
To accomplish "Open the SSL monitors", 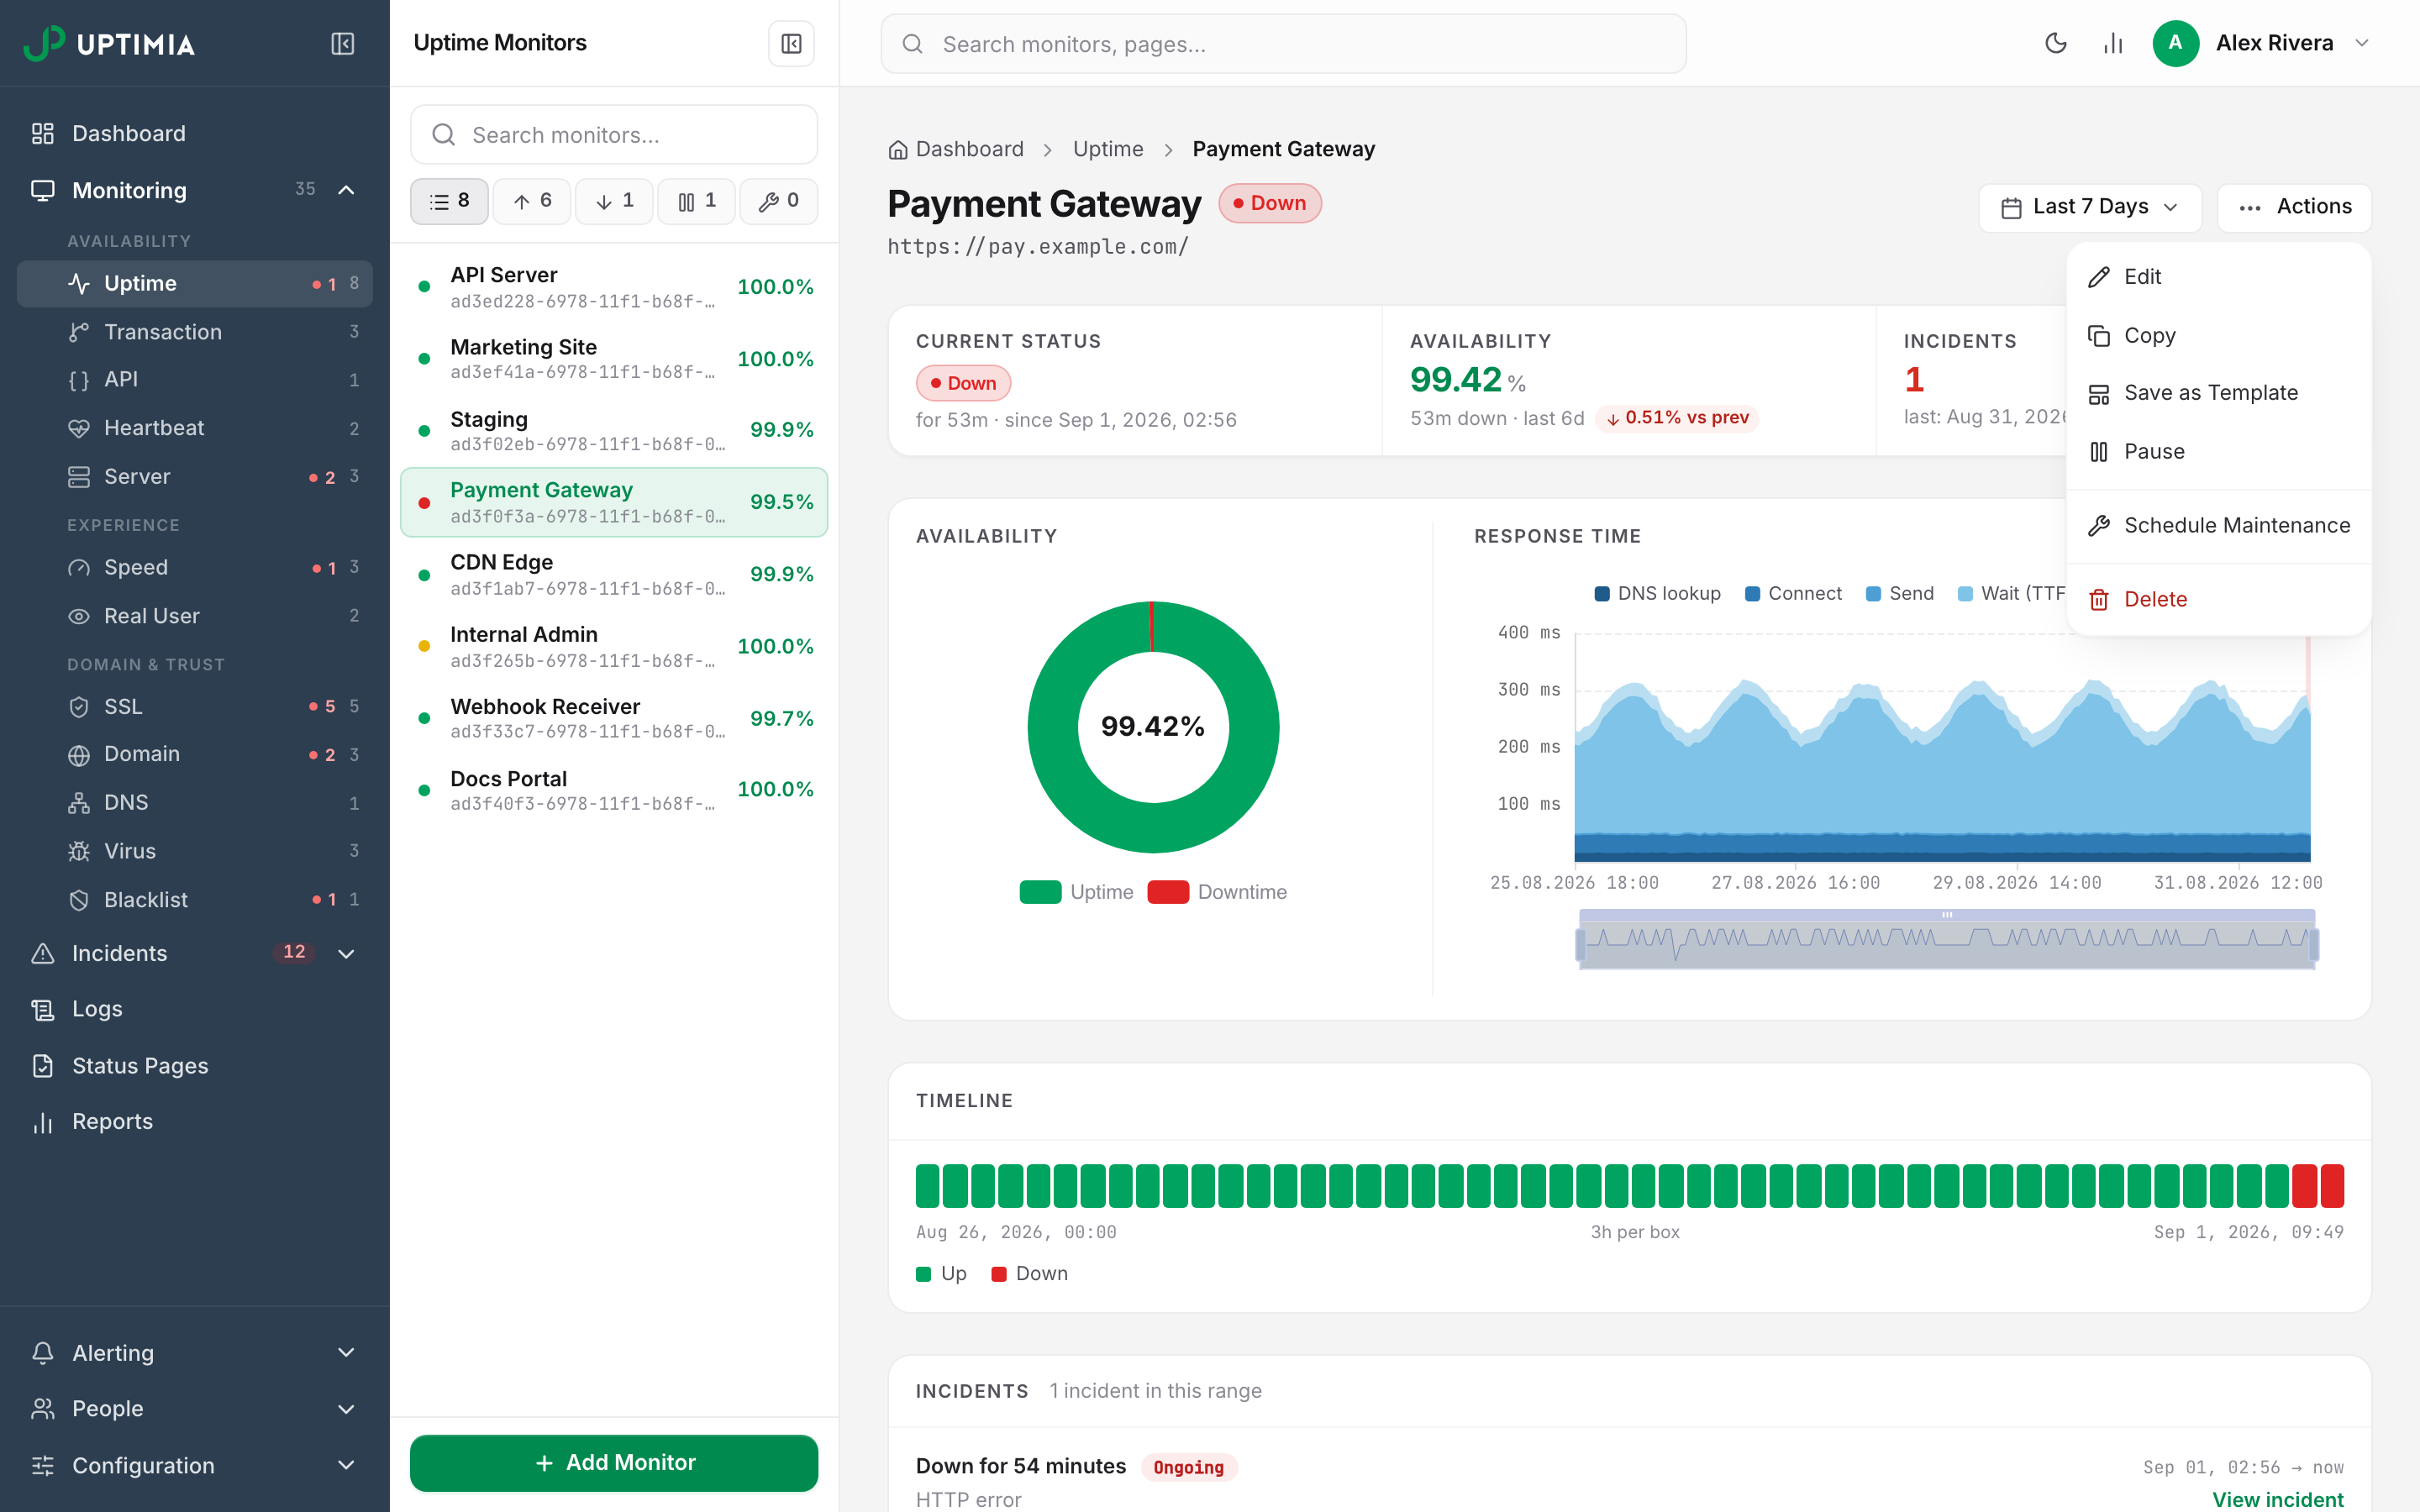I will [x=195, y=707].
